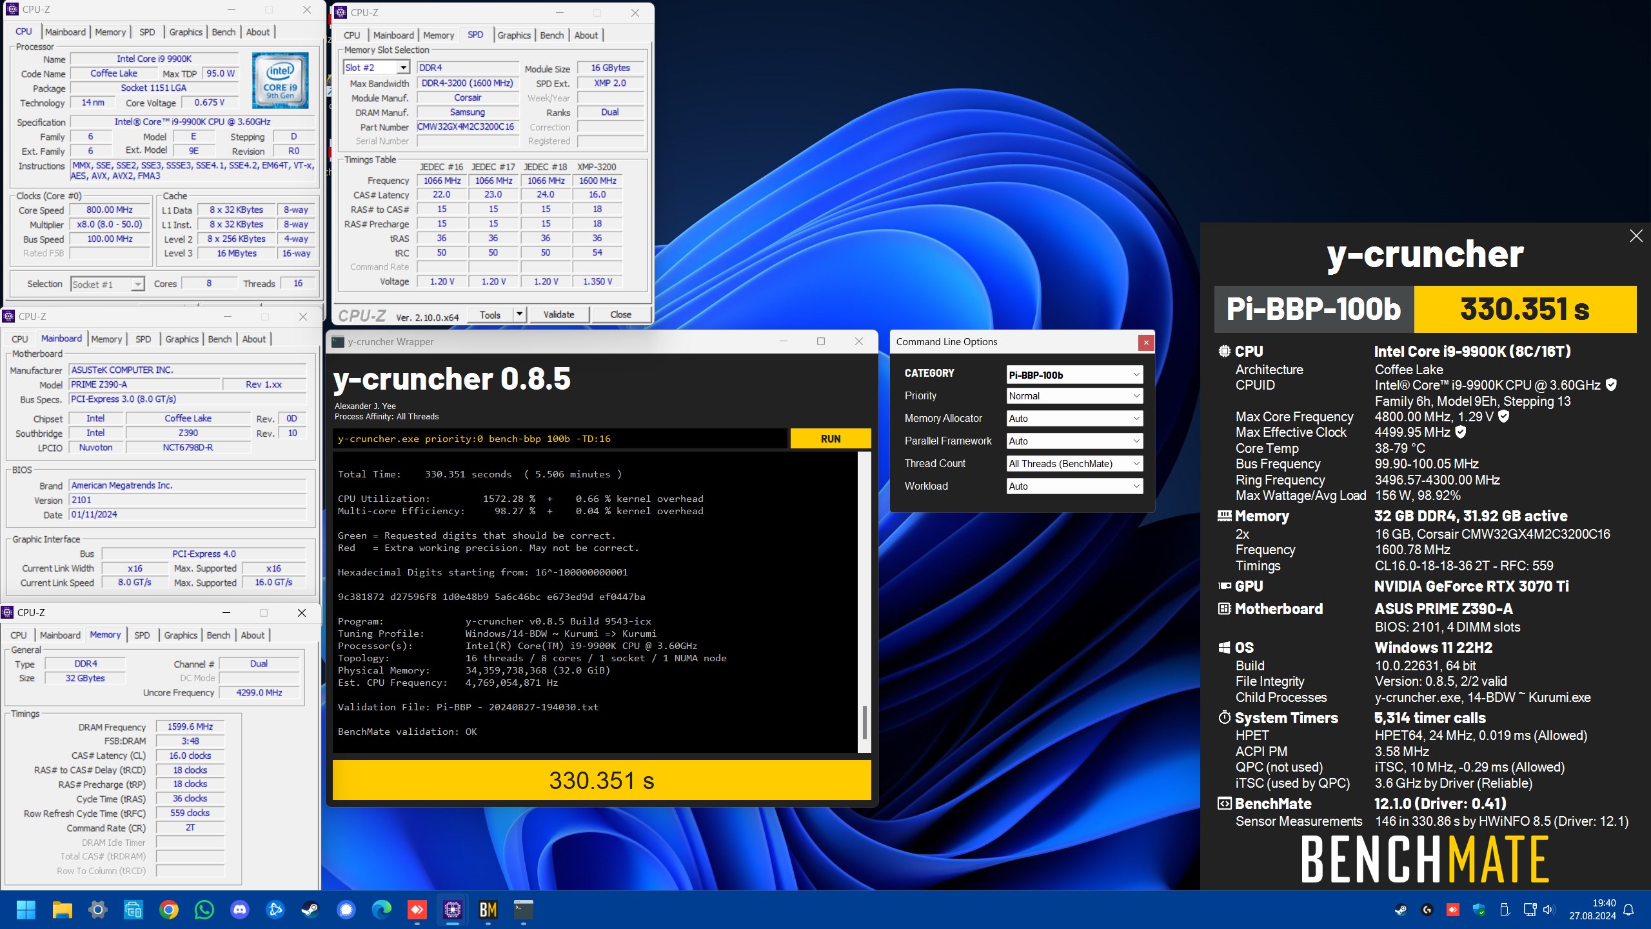1651x929 pixels.
Task: Open SPD tab in bottom Memory CPU-Z window
Action: 142,635
